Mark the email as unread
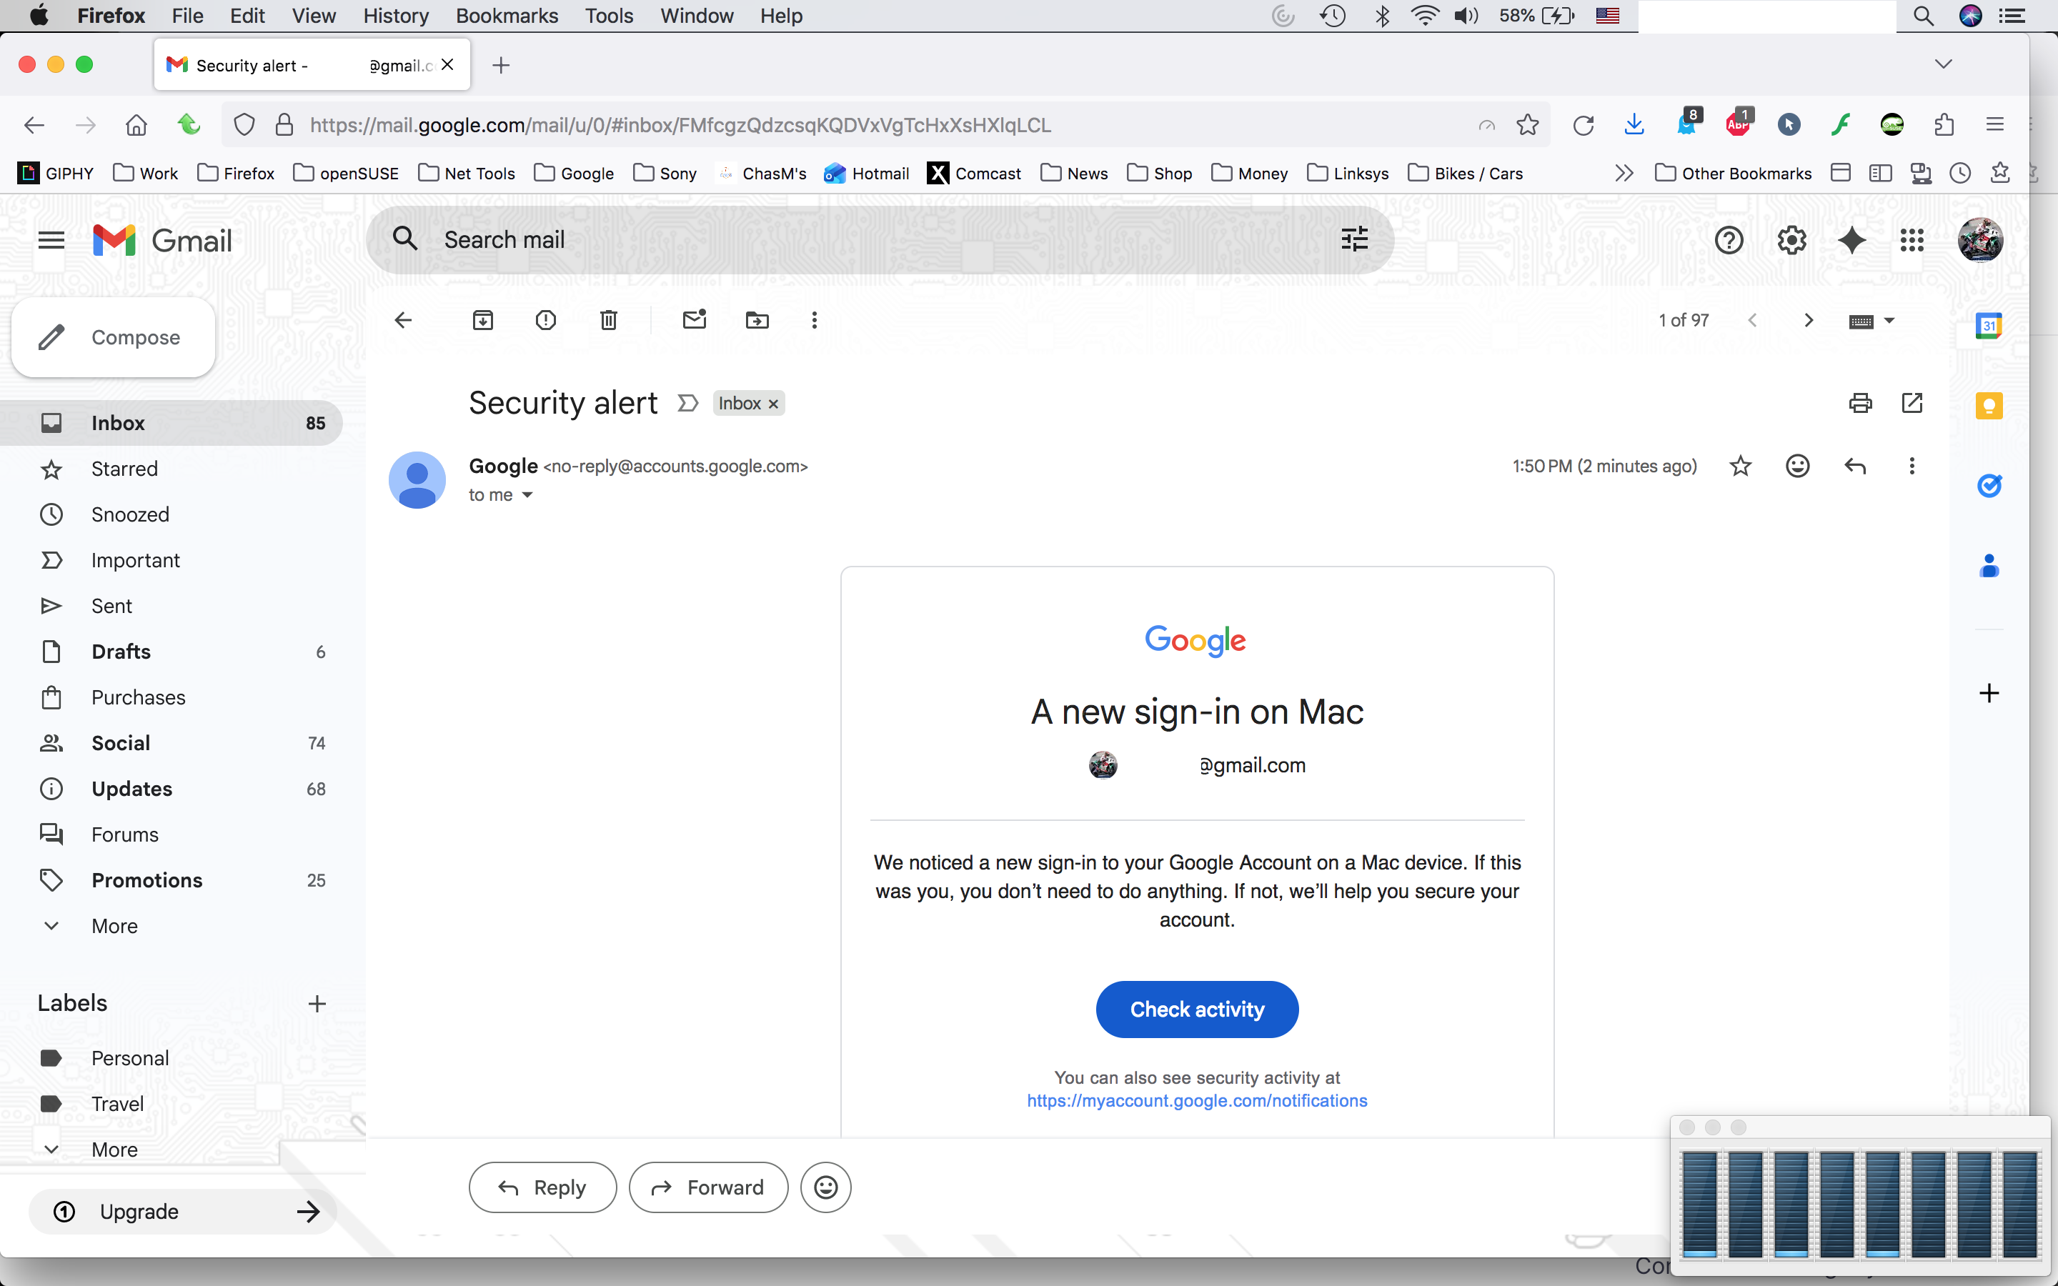The height and width of the screenshot is (1286, 2058). (694, 320)
